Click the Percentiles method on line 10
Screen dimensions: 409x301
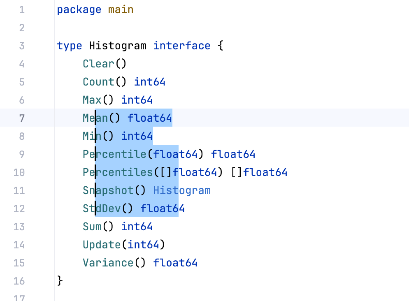coord(118,172)
